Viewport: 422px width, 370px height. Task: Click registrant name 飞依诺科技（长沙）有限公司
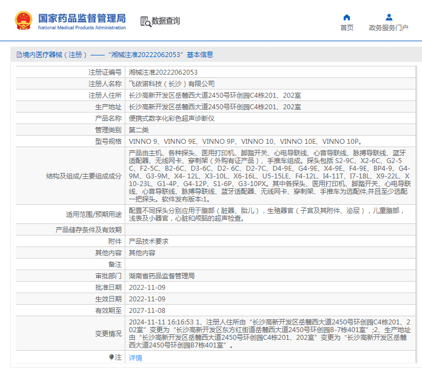click(171, 84)
